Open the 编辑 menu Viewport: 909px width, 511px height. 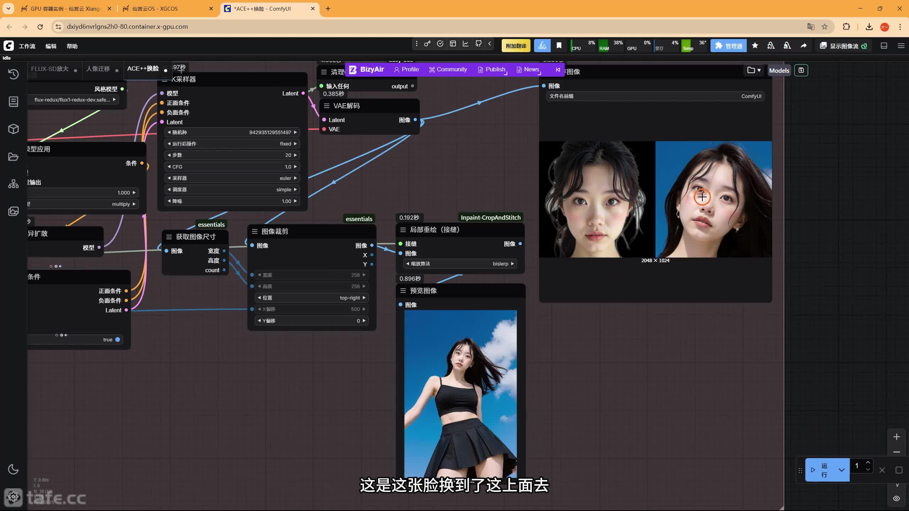pos(51,46)
